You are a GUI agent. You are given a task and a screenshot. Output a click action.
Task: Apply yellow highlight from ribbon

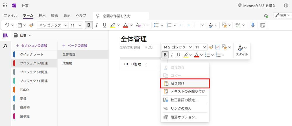112,25
